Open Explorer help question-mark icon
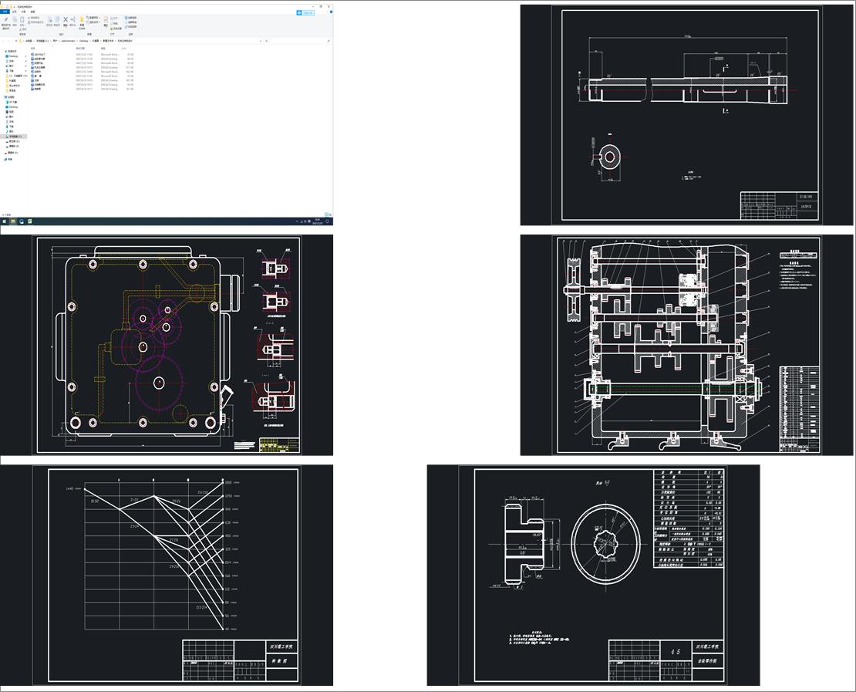The height and width of the screenshot is (692, 856). click(x=331, y=12)
